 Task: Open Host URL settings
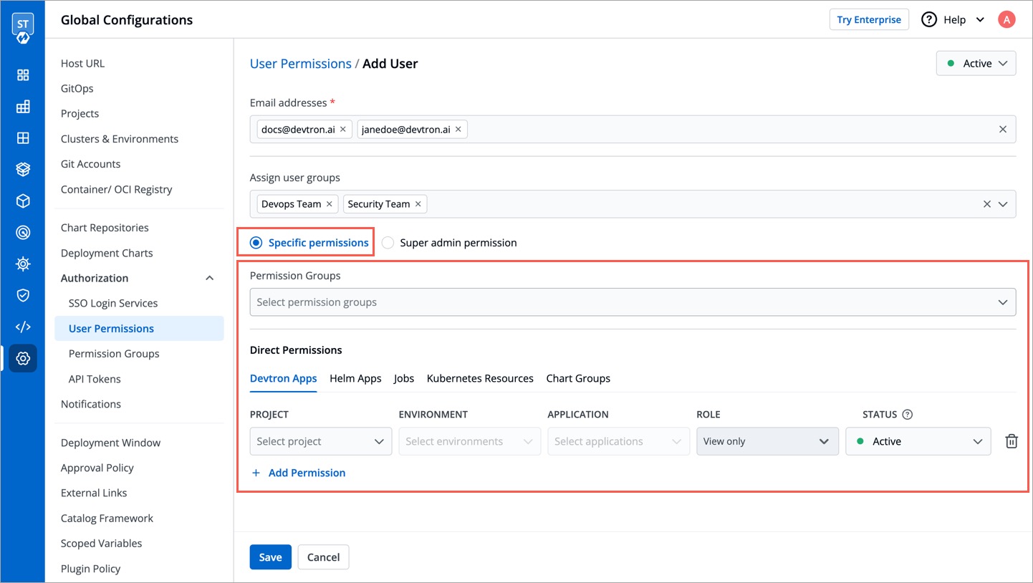(x=82, y=63)
